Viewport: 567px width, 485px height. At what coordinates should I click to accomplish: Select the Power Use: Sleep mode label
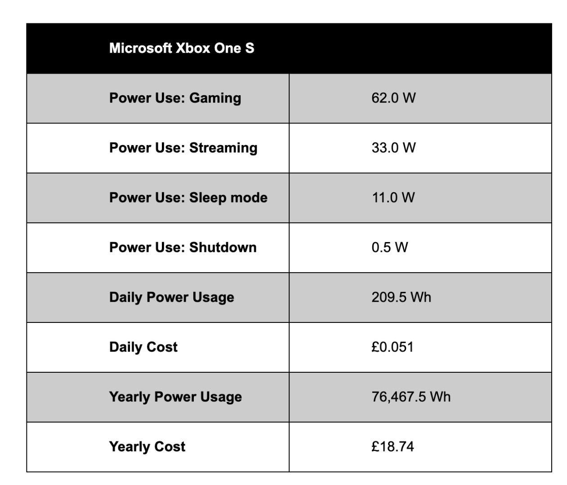pyautogui.click(x=188, y=198)
